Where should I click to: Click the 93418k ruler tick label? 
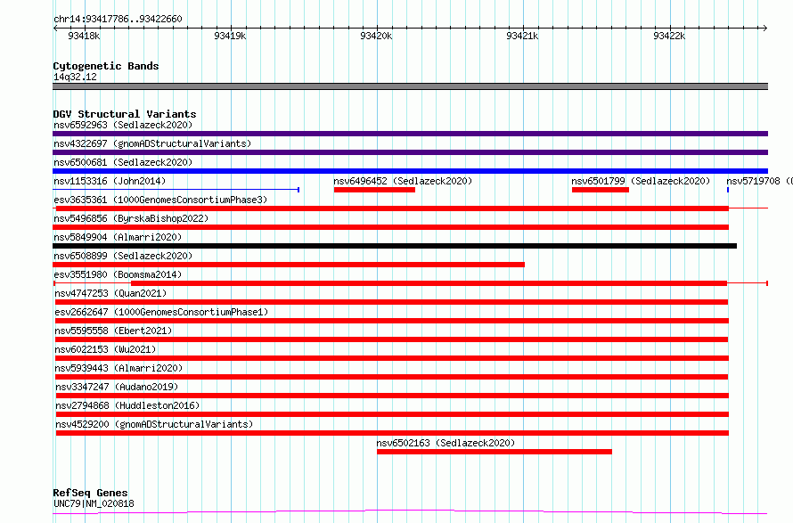tap(84, 36)
